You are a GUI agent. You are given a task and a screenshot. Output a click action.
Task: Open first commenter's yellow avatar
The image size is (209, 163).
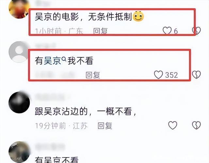[x=19, y=9]
